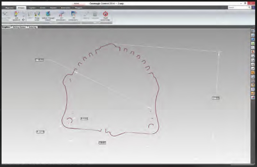The height and width of the screenshot is (167, 257).
Task: Open the Scripting view tab
Action: [33, 27]
